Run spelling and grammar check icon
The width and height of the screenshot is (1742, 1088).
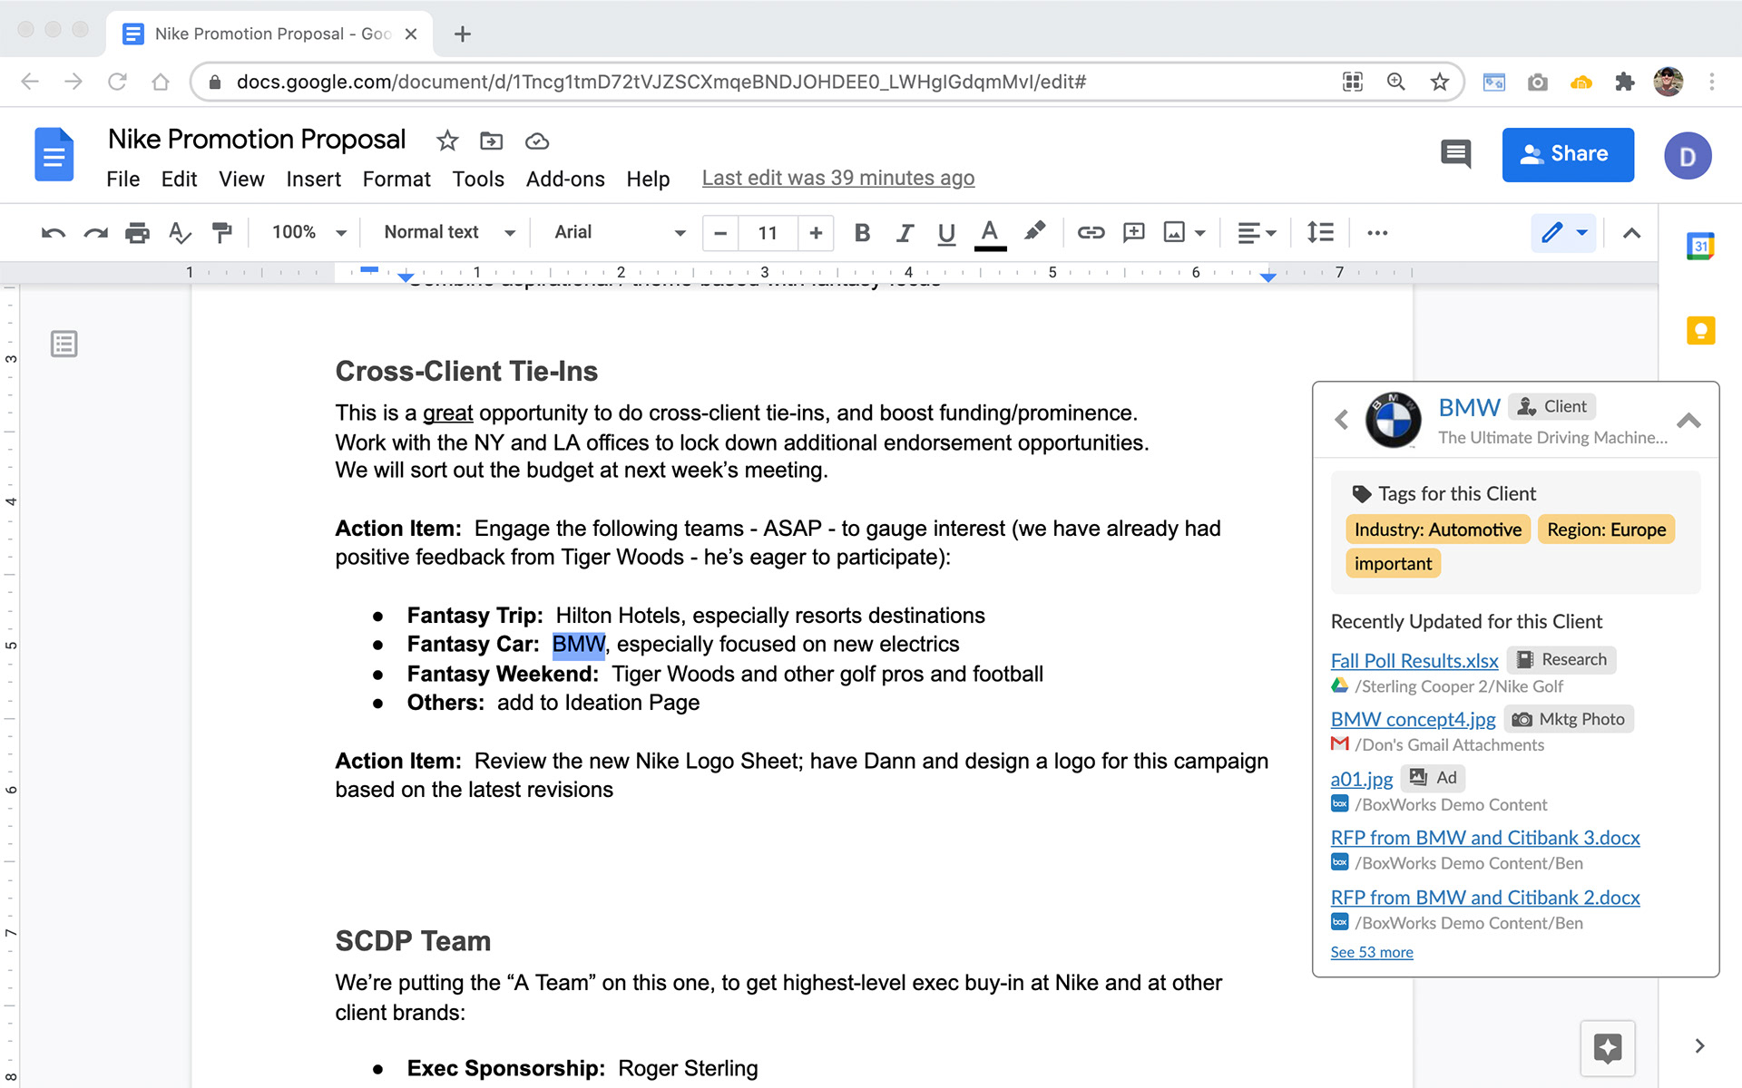180,233
